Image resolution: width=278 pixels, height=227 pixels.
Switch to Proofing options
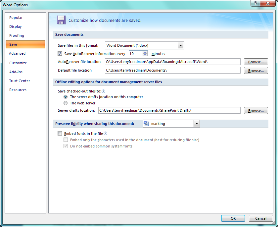pos(17,35)
